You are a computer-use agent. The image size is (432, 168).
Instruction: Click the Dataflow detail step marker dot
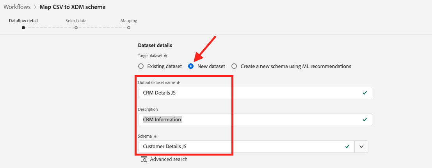point(23,28)
